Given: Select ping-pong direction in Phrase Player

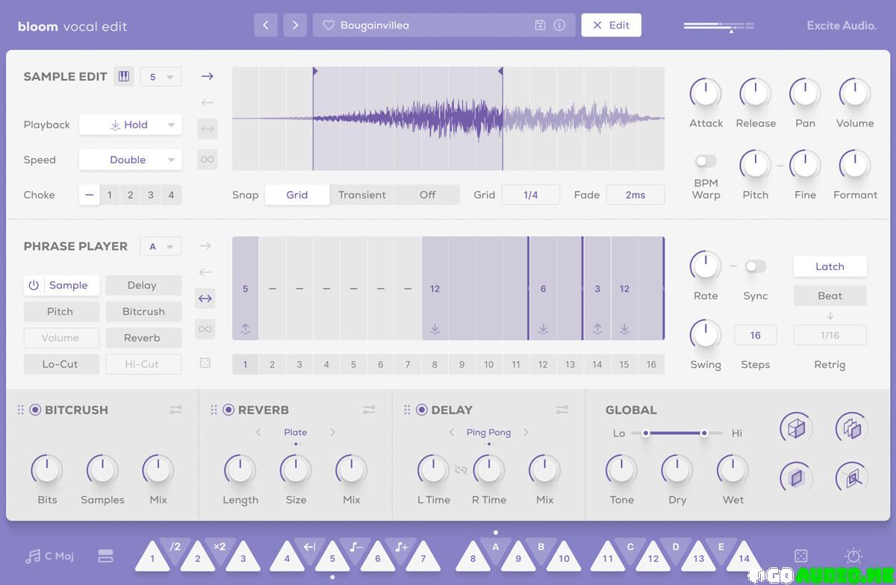Looking at the screenshot, I should [x=205, y=298].
